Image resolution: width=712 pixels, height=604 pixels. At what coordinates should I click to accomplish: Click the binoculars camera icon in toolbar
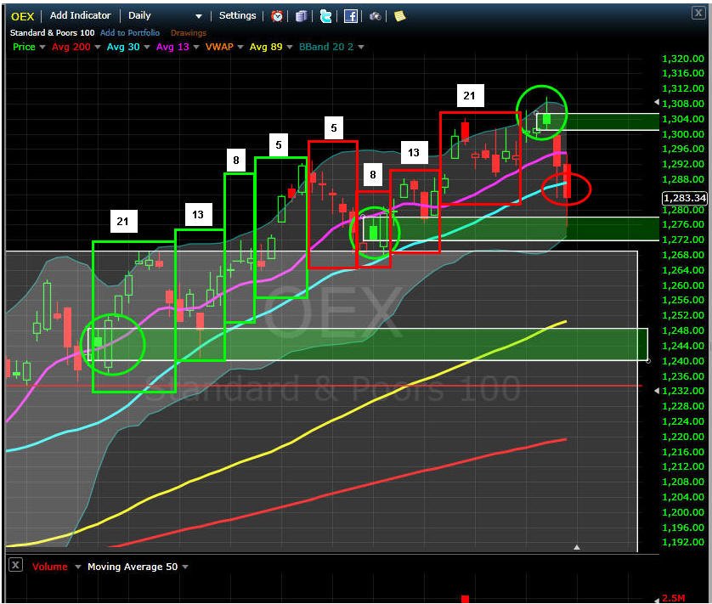(375, 16)
